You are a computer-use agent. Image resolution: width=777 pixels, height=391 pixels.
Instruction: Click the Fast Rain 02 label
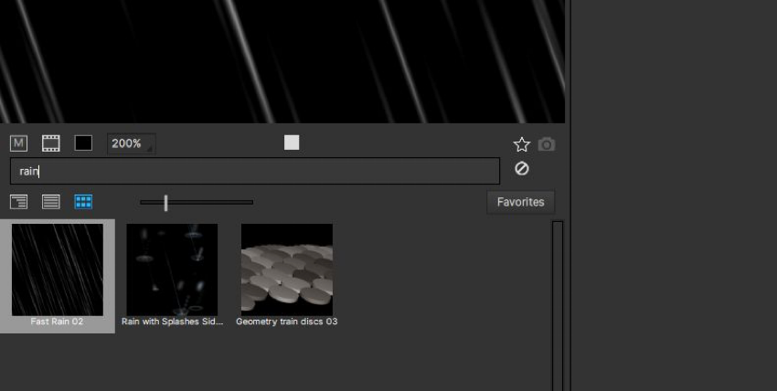pos(57,322)
